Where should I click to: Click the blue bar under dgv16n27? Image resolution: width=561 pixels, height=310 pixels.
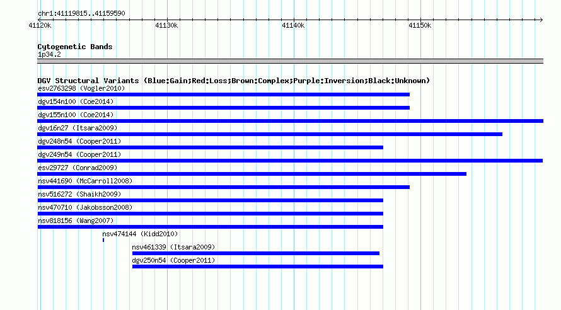pos(270,134)
